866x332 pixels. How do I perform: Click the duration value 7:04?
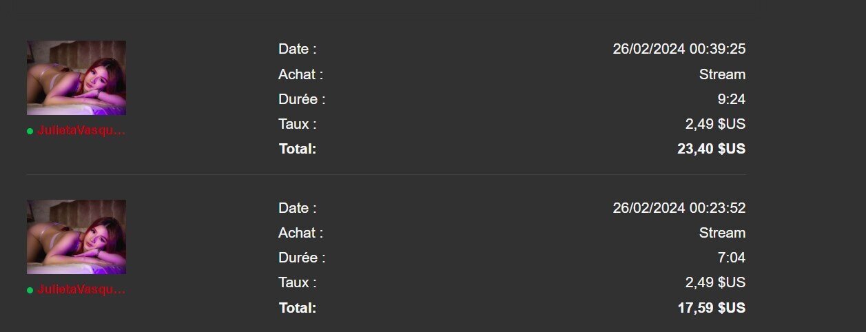click(731, 258)
